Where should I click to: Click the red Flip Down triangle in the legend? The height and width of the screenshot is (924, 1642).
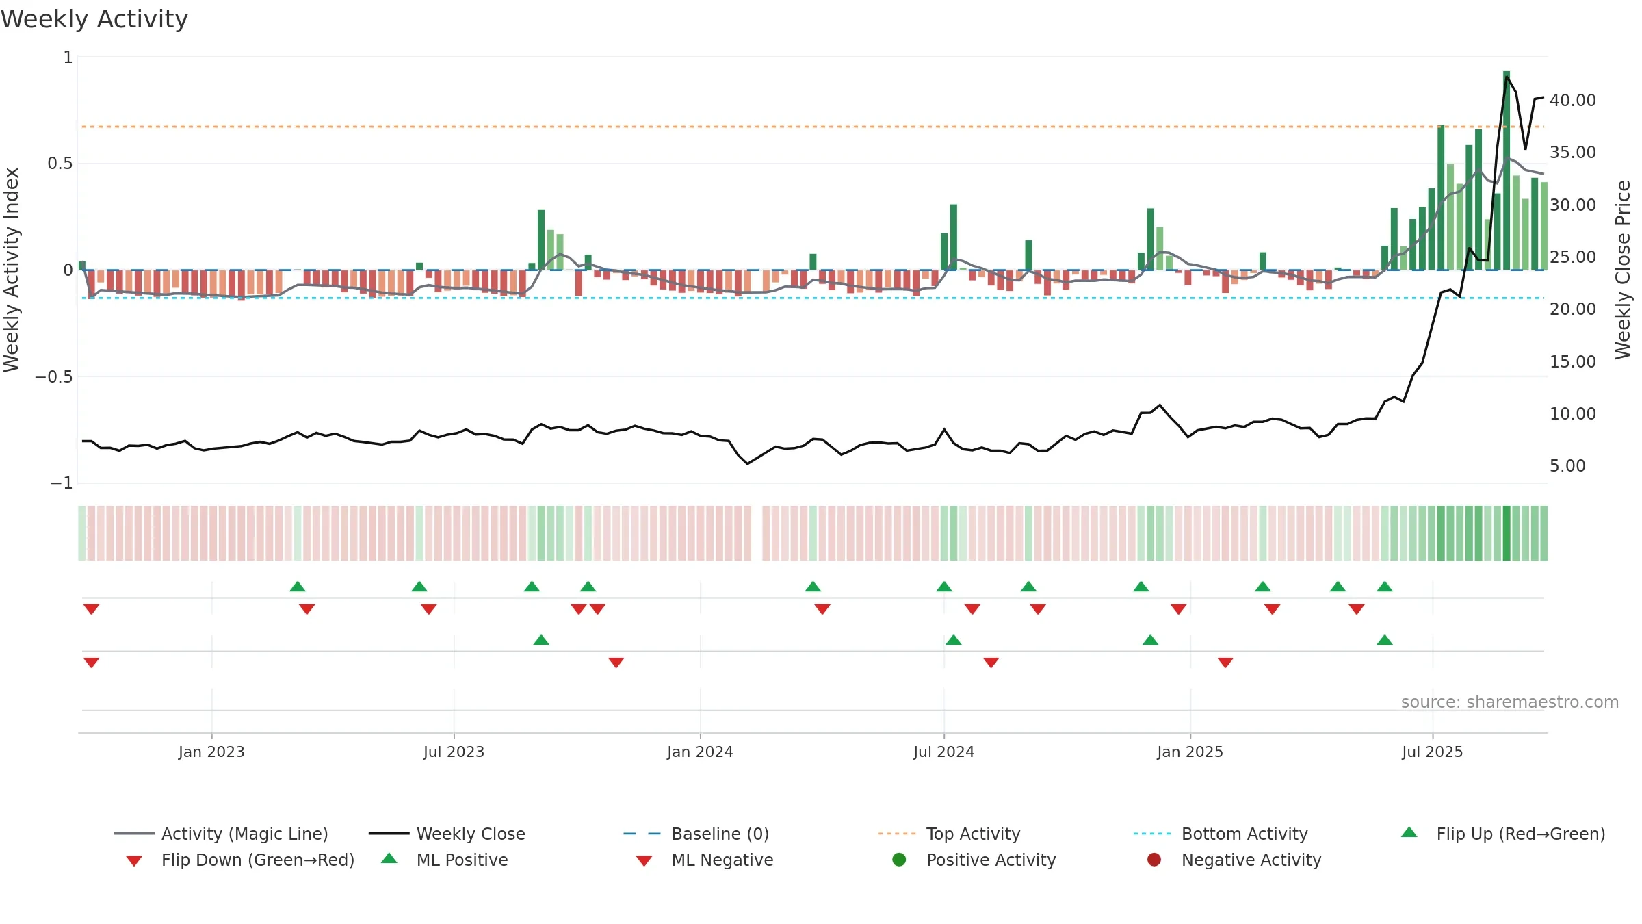tap(134, 861)
